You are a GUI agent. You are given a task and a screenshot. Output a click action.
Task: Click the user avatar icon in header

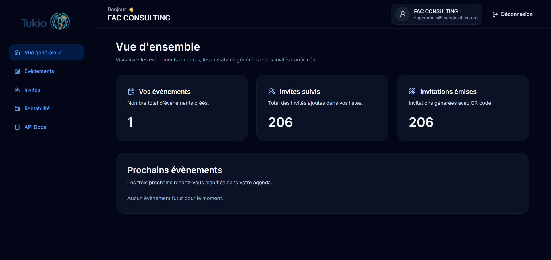point(403,14)
